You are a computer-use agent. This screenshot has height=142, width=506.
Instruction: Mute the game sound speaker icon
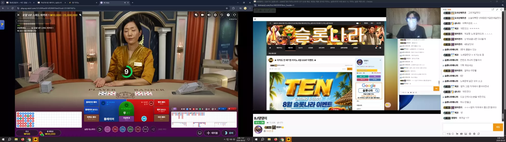click(209, 15)
